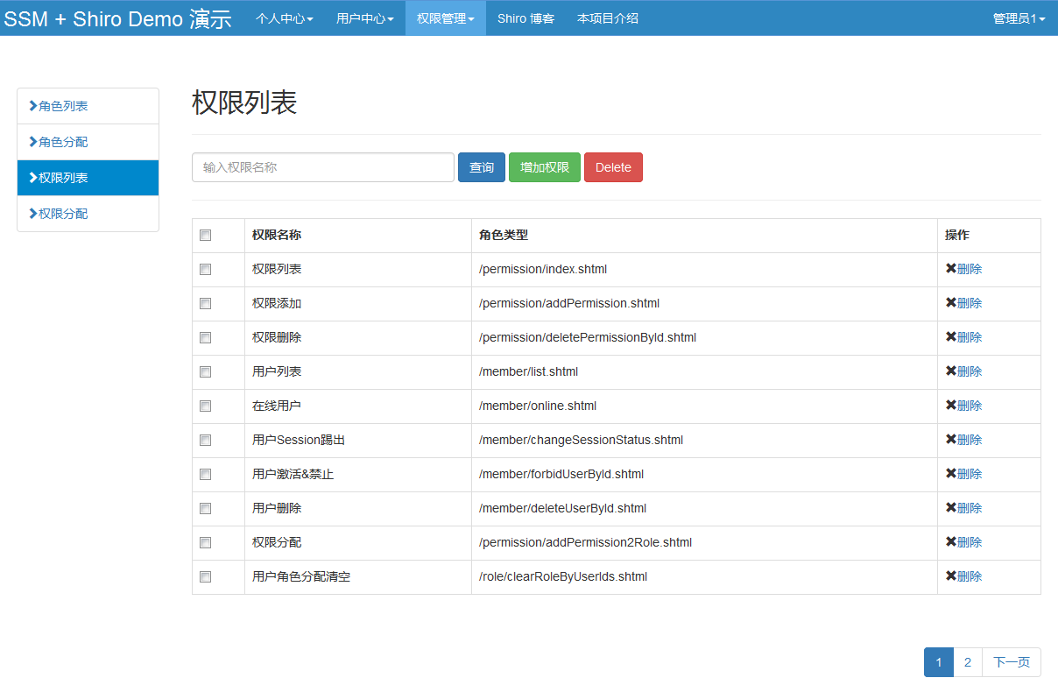Open the 本项目介绍 menu item
Image resolution: width=1058 pixels, height=678 pixels.
(608, 18)
